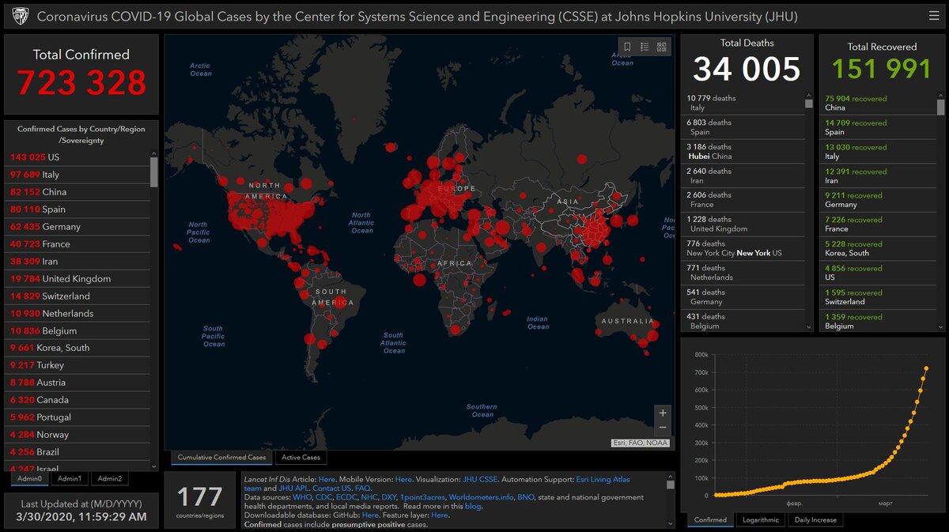Open the BNO data source link
Image resolution: width=949 pixels, height=532 pixels.
526,497
